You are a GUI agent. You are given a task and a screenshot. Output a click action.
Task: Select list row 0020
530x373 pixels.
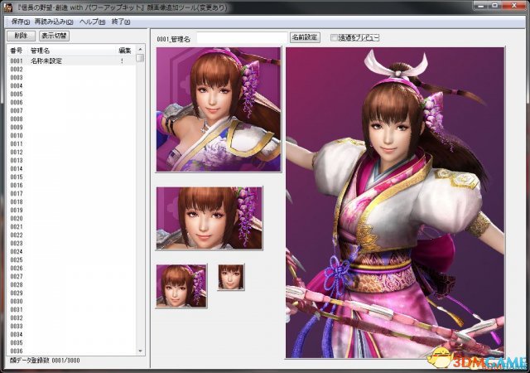pos(71,218)
